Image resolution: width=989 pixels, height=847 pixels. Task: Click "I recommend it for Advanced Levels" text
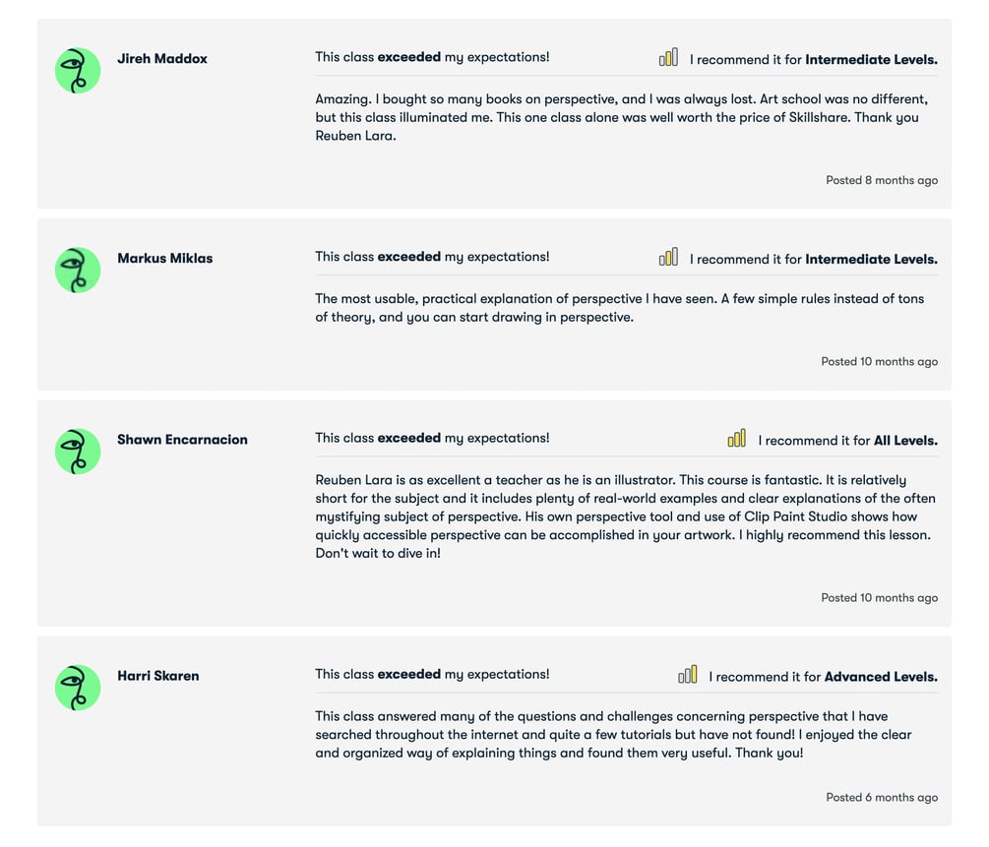[823, 677]
